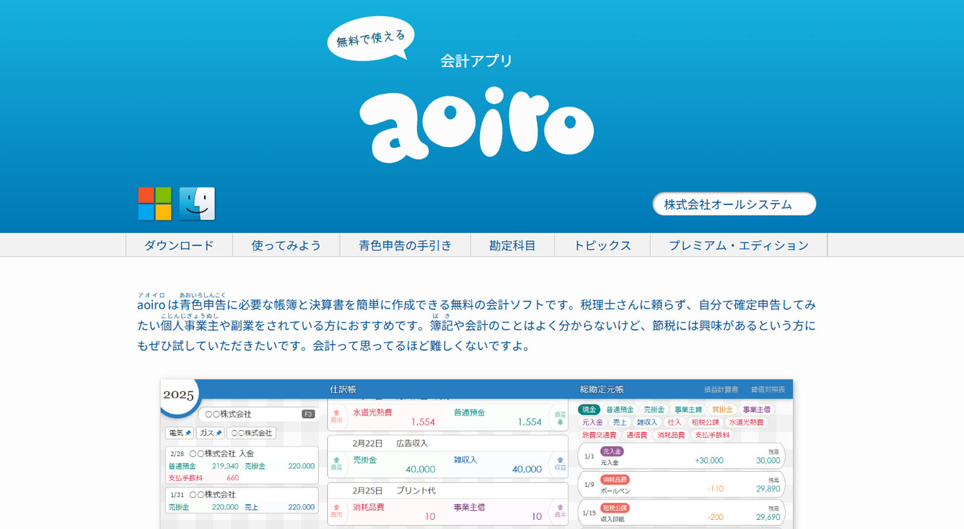964x529 pixels.
Task: Open the 1/1 元入金 ledger row
Action: pyautogui.click(x=681, y=457)
